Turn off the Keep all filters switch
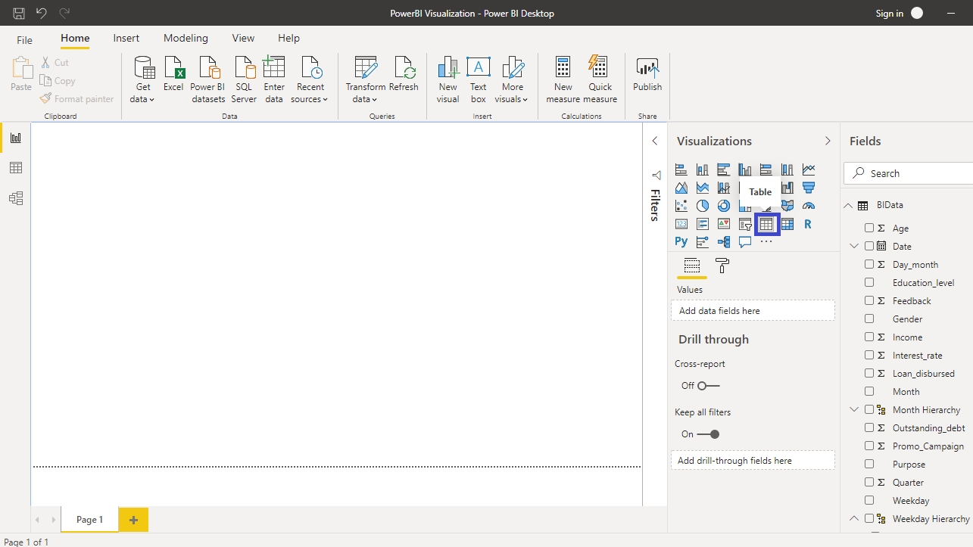Image resolution: width=973 pixels, height=547 pixels. point(708,434)
